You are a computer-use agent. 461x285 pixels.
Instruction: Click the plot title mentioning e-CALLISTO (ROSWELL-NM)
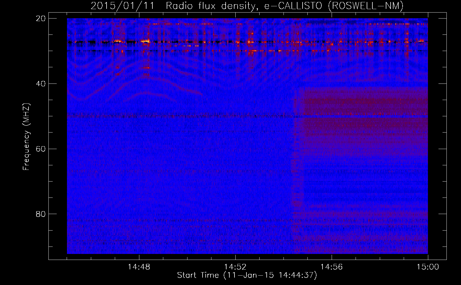pyautogui.click(x=247, y=6)
